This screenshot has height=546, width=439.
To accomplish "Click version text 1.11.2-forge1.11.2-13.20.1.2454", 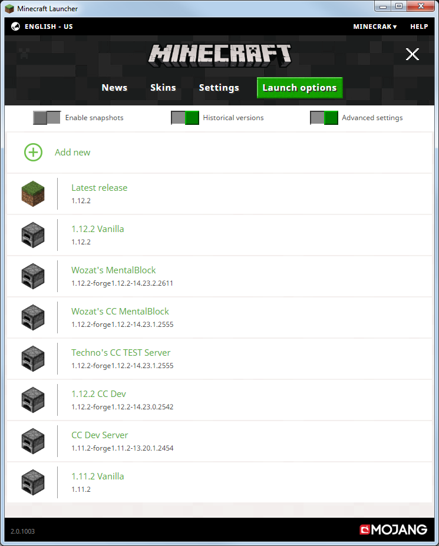I will 123,448.
